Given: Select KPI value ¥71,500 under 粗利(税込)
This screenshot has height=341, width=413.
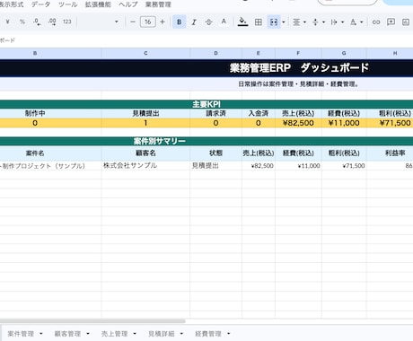Looking at the screenshot, I should 395,123.
